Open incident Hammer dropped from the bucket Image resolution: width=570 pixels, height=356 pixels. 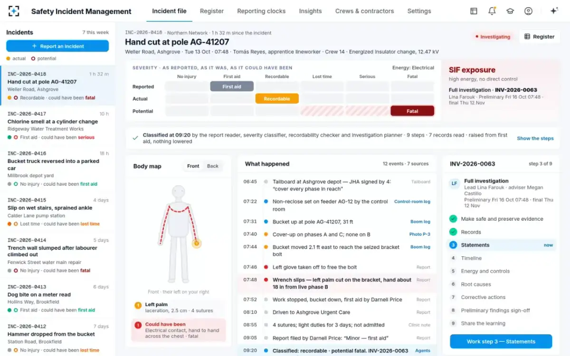click(x=57, y=337)
